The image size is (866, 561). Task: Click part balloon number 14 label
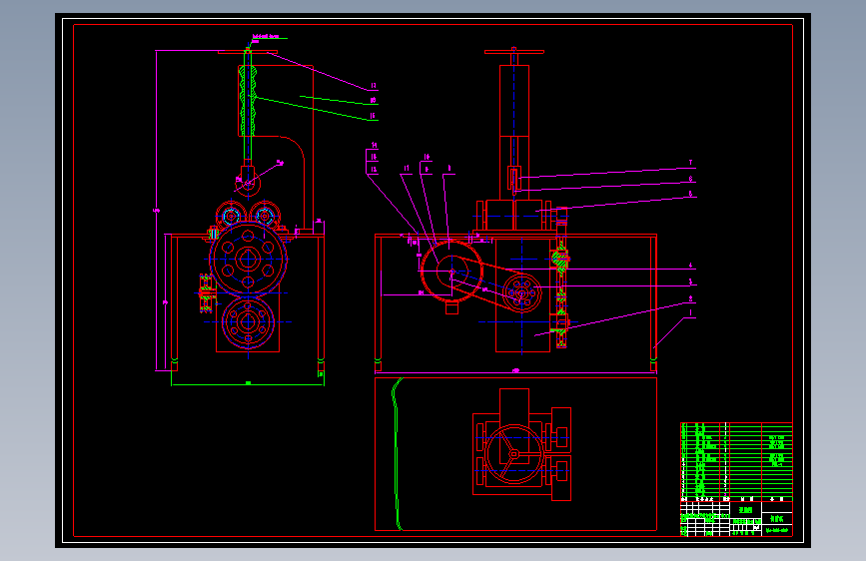[x=374, y=145]
